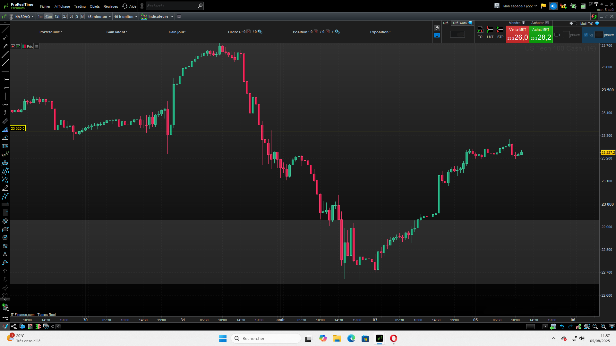Click the STP stop order icon

500,30
